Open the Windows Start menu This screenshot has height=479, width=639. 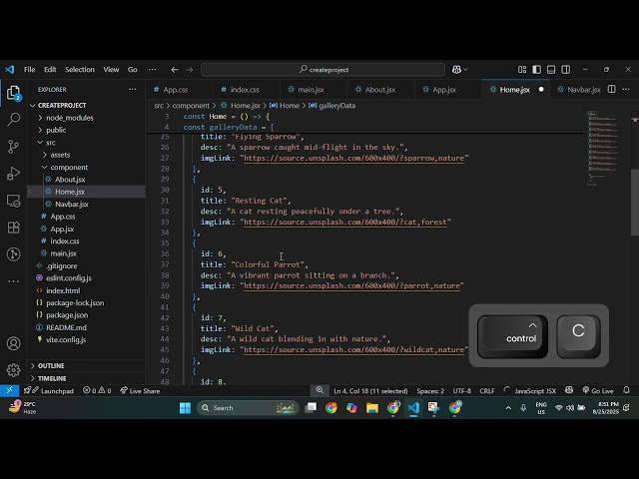coord(185,408)
